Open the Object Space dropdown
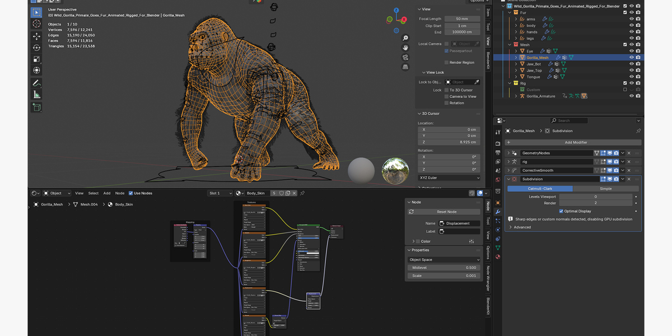This screenshot has height=336, width=672. [x=444, y=260]
